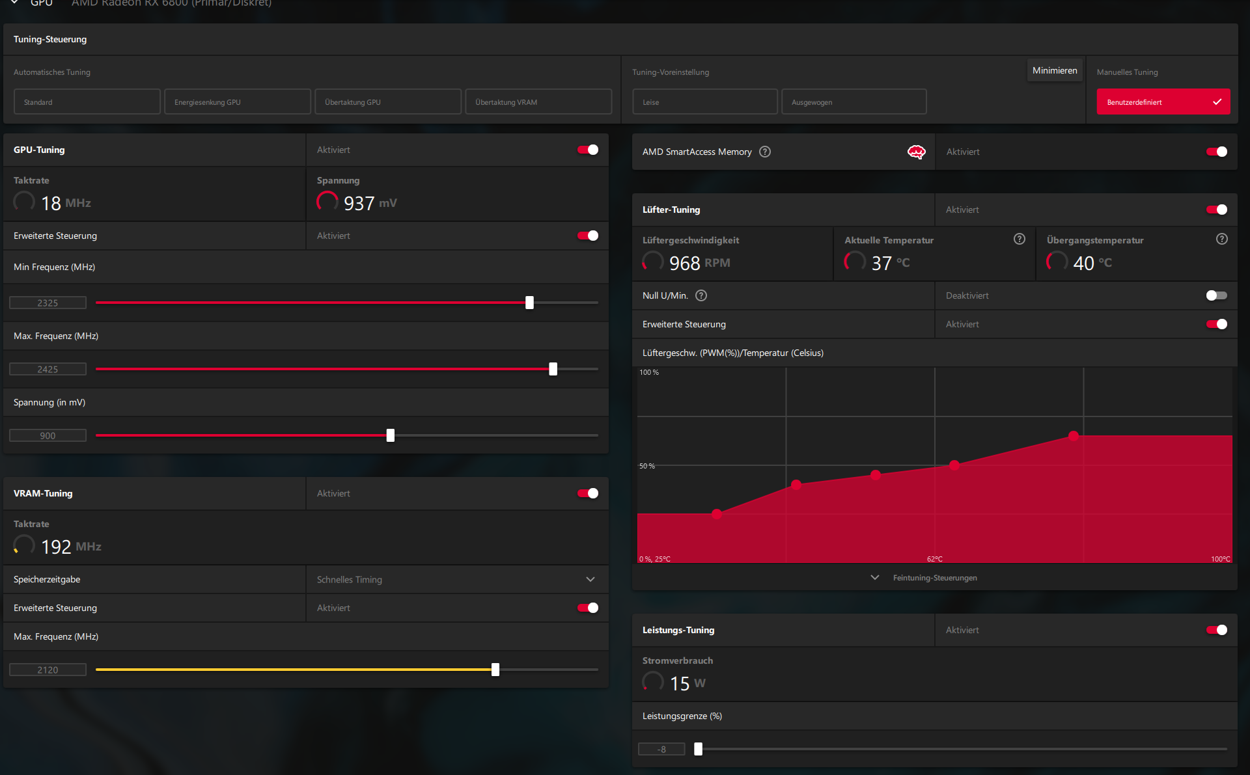Select Benutzerdefiniert manual tuning
This screenshot has height=775, width=1250.
pos(1163,102)
